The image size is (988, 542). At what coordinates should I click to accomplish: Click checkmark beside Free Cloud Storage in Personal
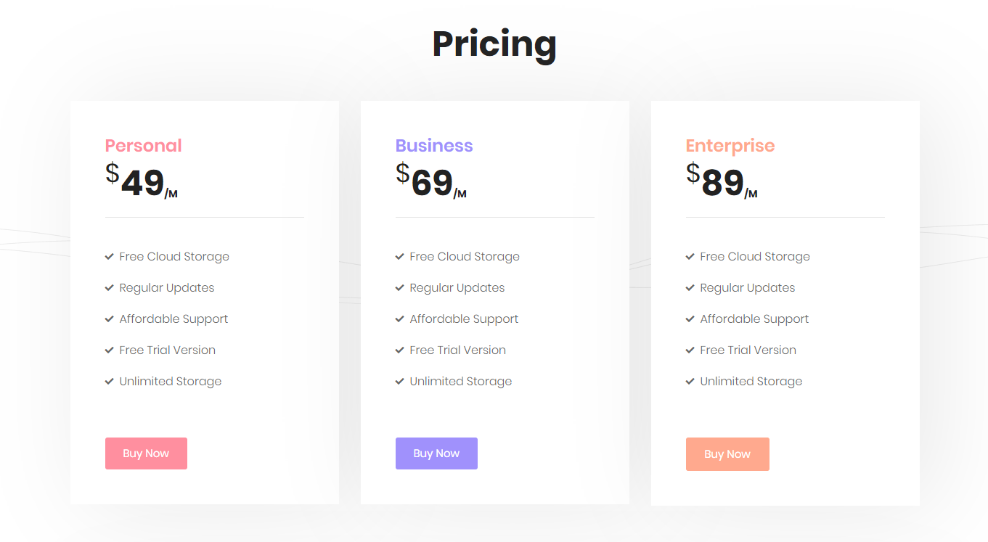[110, 256]
